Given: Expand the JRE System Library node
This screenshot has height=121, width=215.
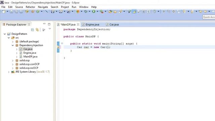Looking at the screenshot, I should 9,72.
